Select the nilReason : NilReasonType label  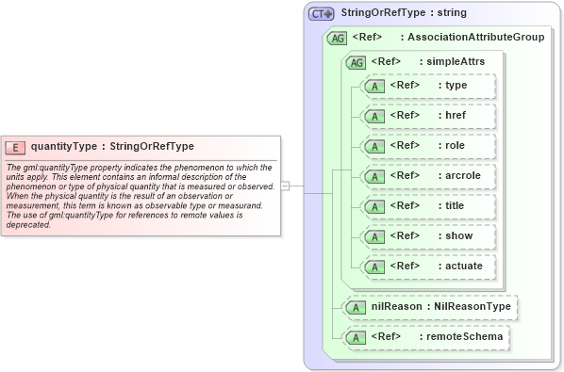pos(441,306)
